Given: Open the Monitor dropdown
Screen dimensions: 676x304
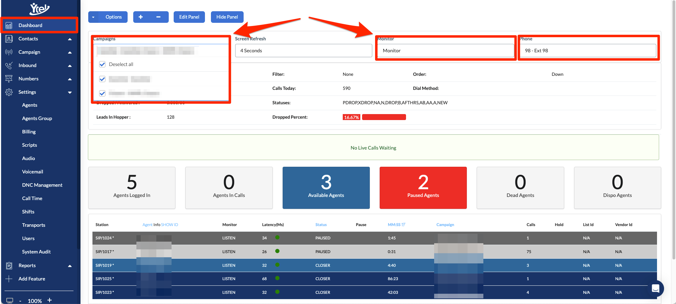Looking at the screenshot, I should tap(446, 51).
